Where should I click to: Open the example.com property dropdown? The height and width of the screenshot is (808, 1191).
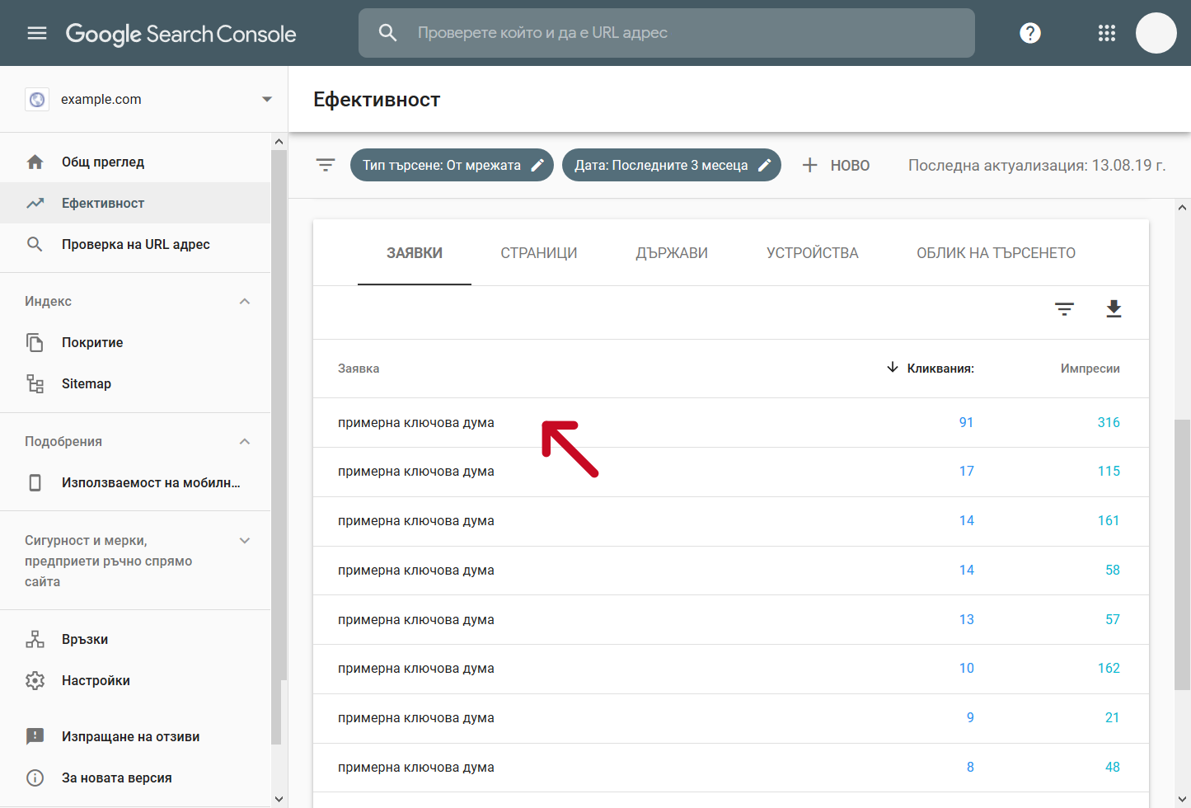pos(267,100)
